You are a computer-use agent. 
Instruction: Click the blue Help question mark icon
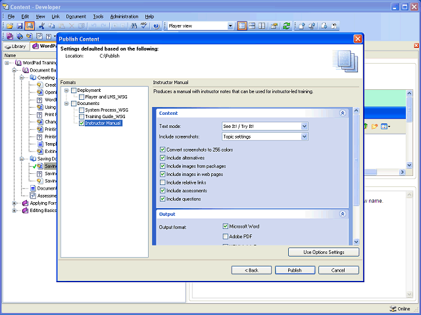point(157,26)
